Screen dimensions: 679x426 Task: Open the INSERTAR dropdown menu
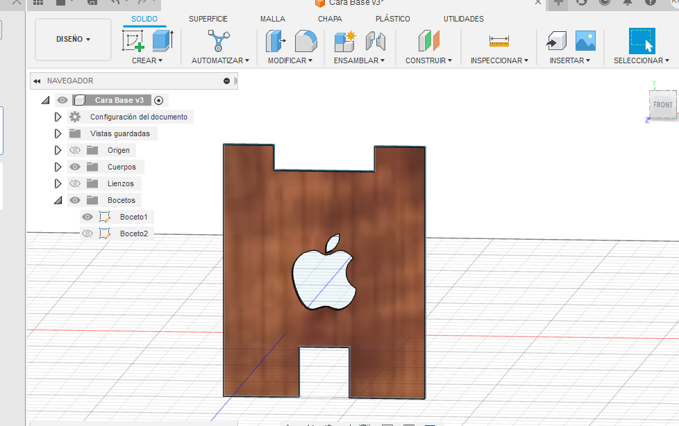(570, 60)
